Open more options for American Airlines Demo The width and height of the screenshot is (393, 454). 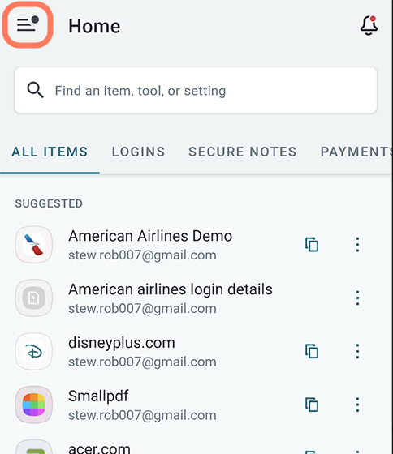coord(357,245)
